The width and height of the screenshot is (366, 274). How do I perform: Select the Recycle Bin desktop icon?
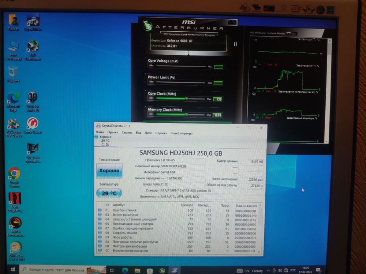pyautogui.click(x=13, y=74)
